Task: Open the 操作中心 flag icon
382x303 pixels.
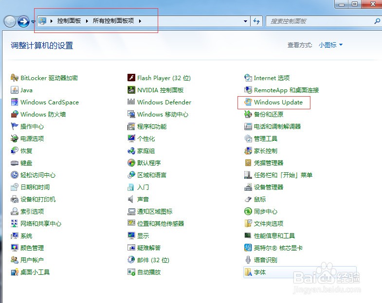Action: [15, 126]
